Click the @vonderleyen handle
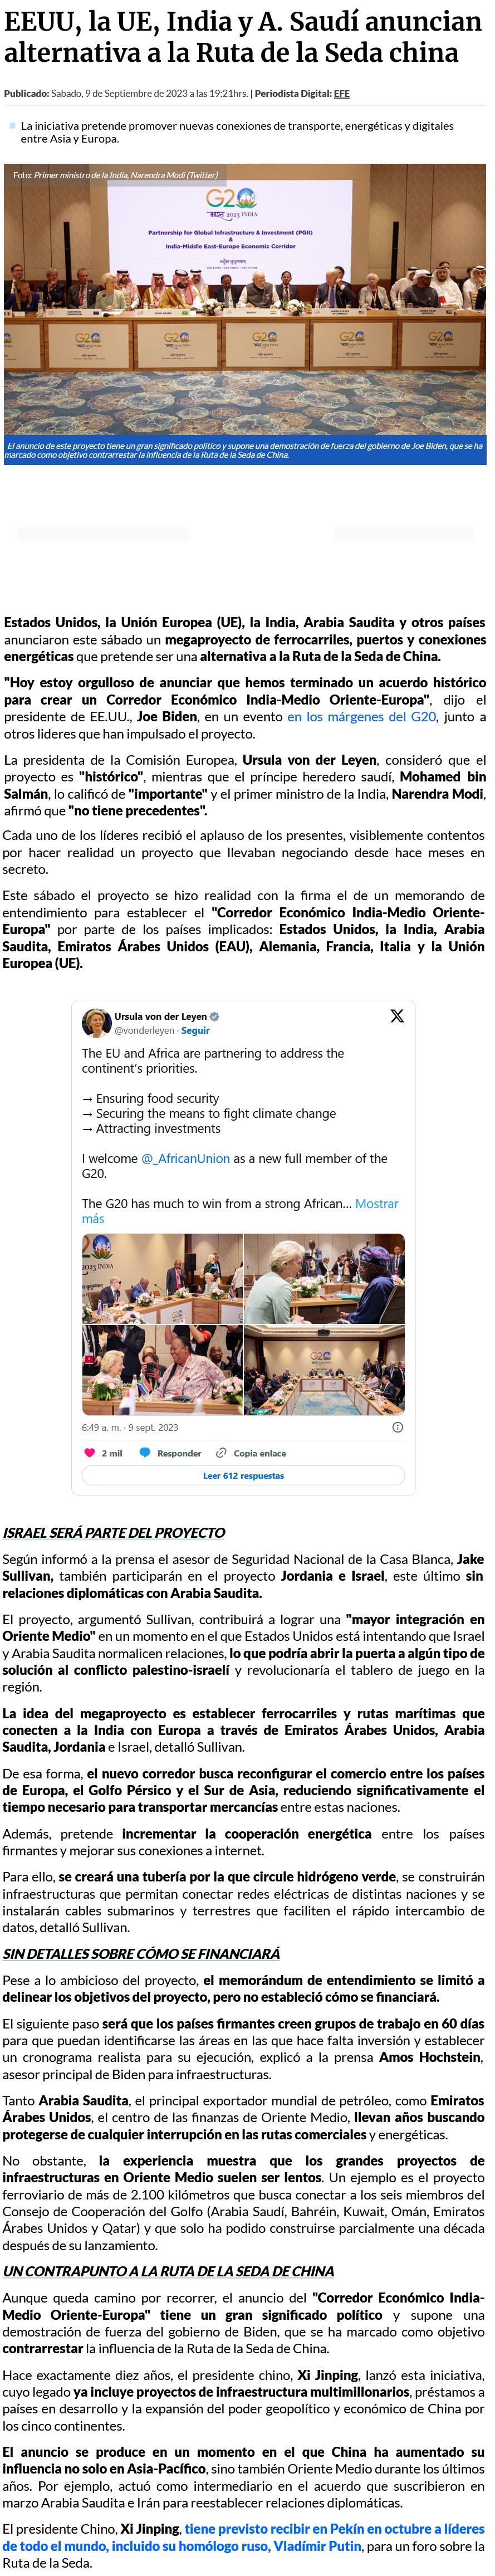Image resolution: width=495 pixels, height=2576 pixels. (144, 1030)
